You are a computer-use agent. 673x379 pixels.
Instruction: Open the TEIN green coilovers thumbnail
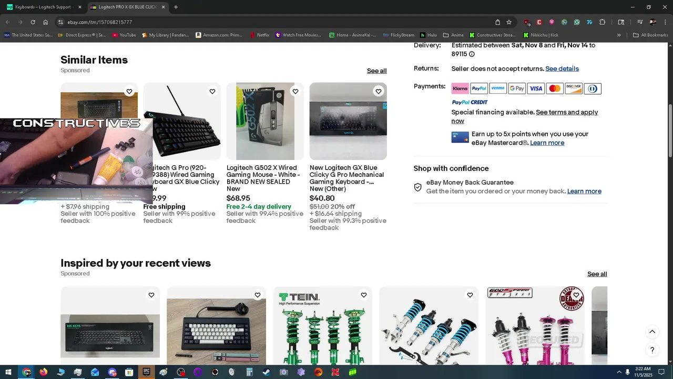pyautogui.click(x=322, y=326)
